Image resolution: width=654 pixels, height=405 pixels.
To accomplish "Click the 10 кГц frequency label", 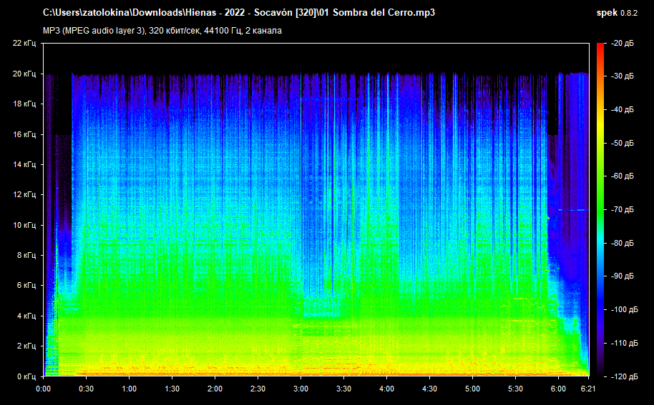I will coord(23,225).
